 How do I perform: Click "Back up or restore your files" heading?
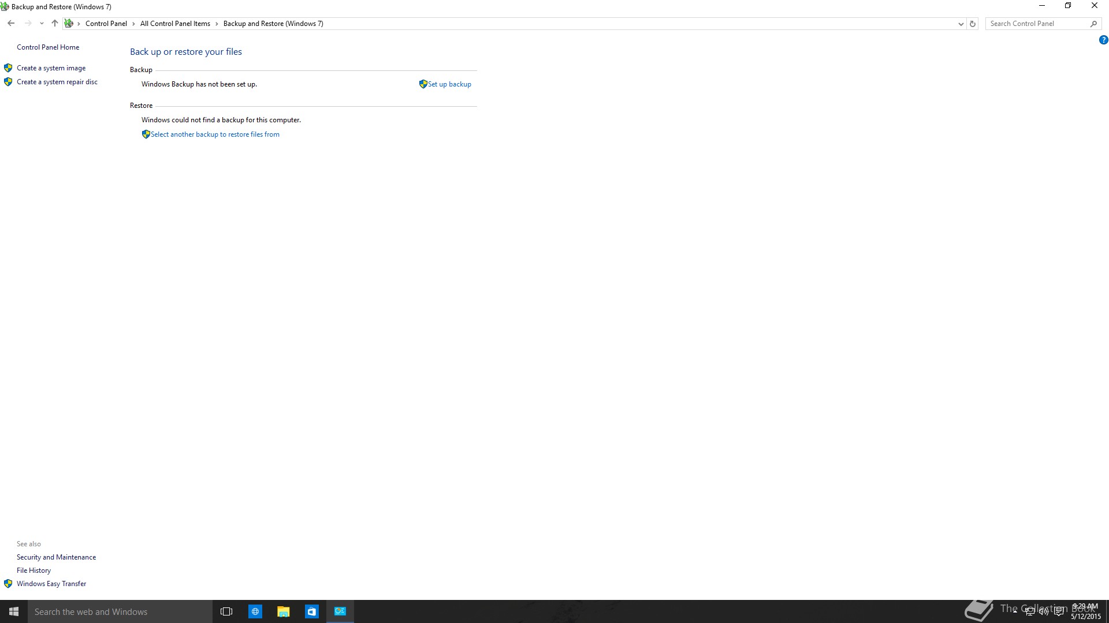186,52
